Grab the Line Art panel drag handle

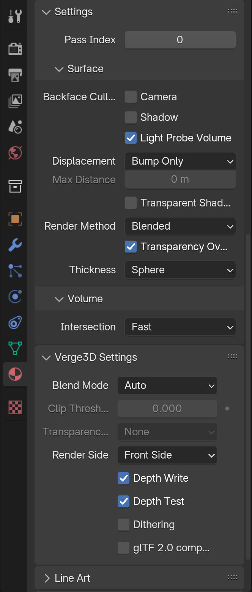(x=233, y=578)
